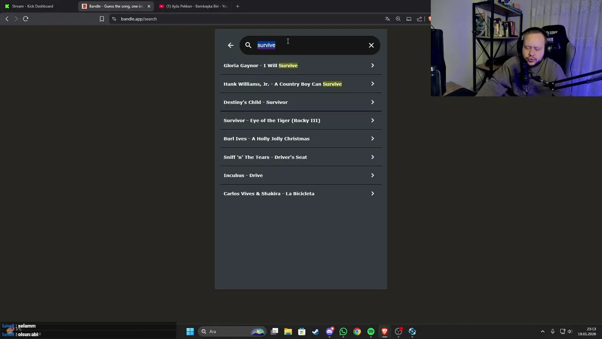Click the translate page icon
The image size is (602, 339).
388,19
